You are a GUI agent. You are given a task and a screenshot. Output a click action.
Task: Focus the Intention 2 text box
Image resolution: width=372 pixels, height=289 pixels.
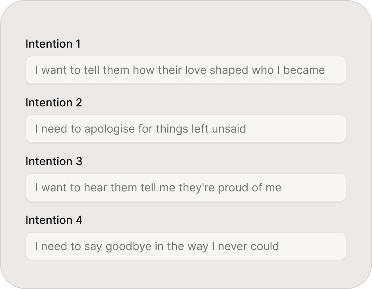point(186,129)
